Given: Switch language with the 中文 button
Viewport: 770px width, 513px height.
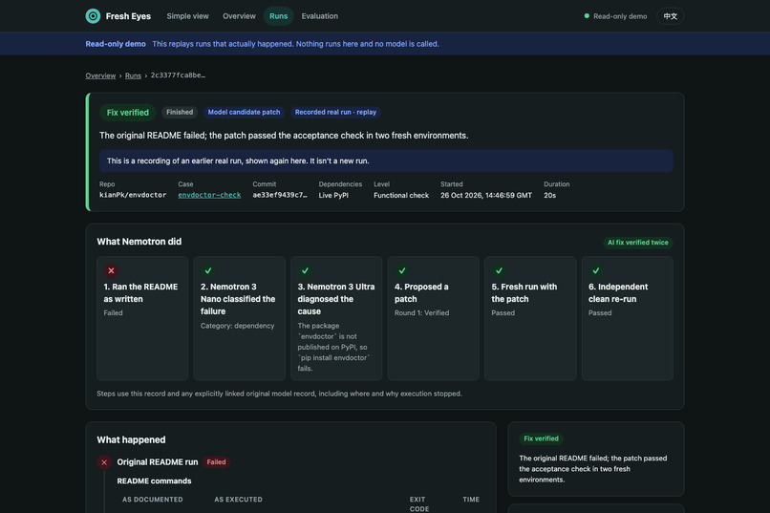Looking at the screenshot, I should pyautogui.click(x=671, y=16).
